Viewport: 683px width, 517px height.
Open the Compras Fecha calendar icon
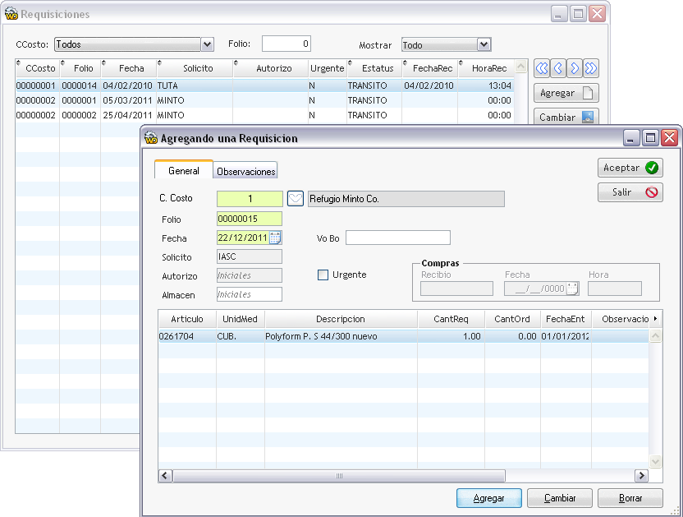click(x=572, y=289)
